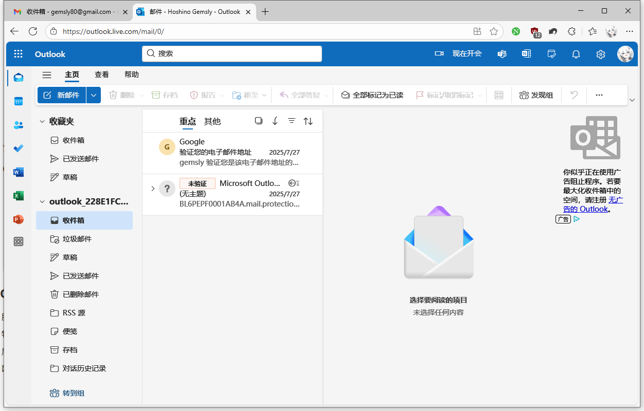Screen dimensions: 644x411
Task: Launch Excel from the left app rail
Action: point(19,196)
